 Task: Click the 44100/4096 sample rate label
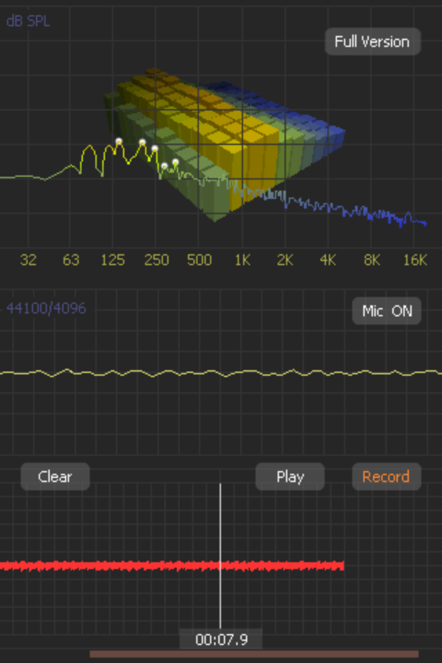[x=46, y=308]
